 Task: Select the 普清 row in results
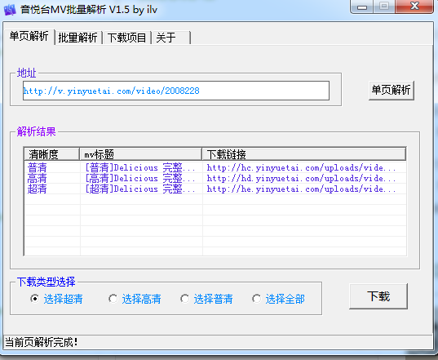click(x=215, y=167)
